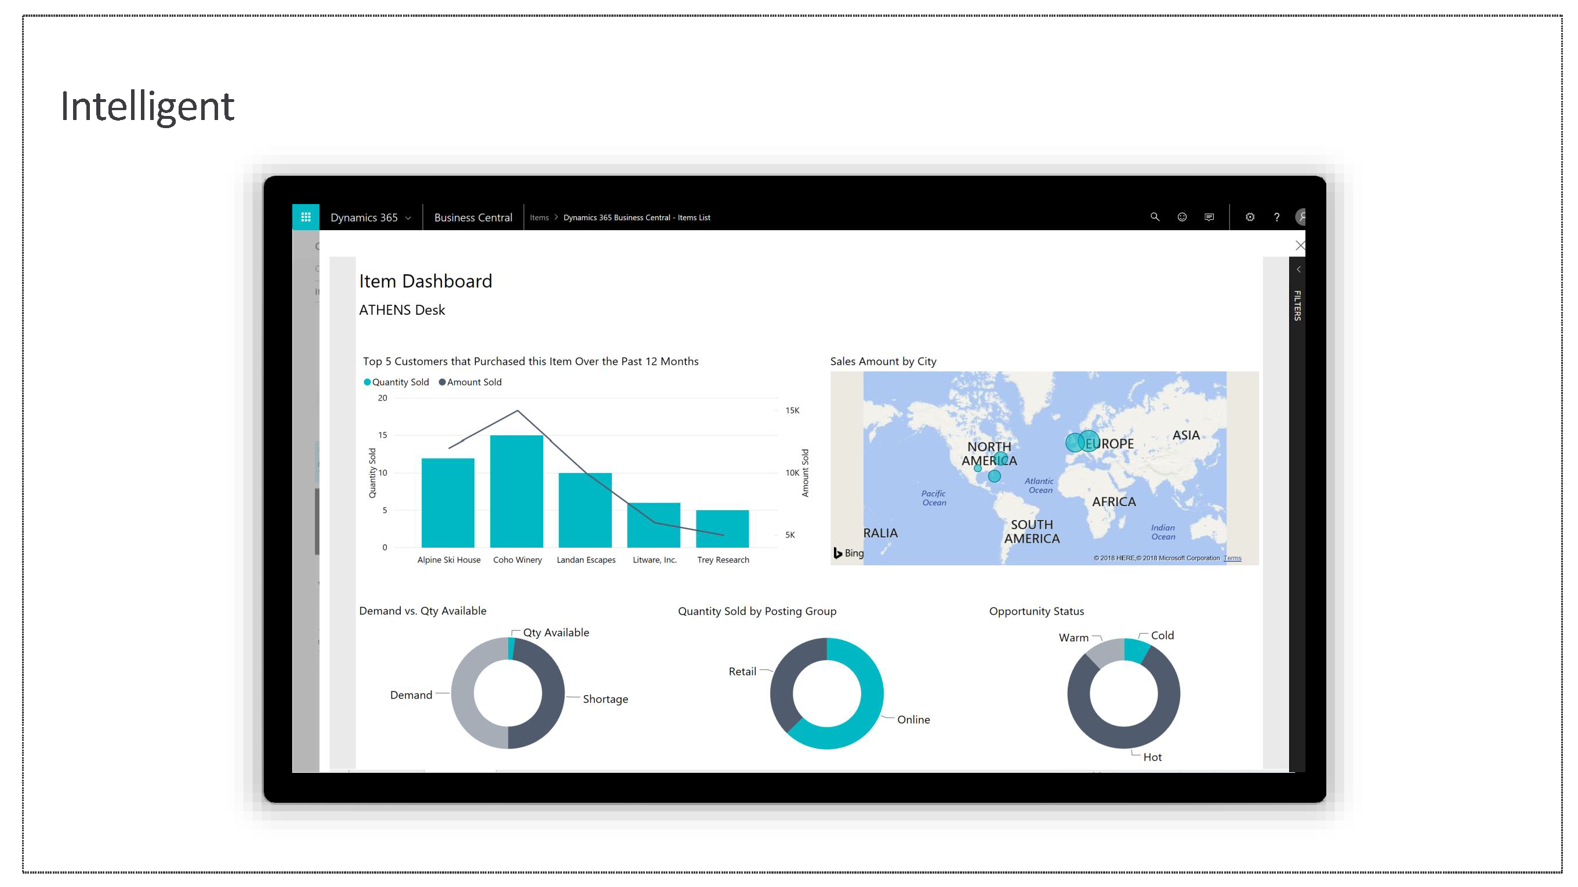Open the chat messages icon
The width and height of the screenshot is (1578, 887).
pos(1209,217)
